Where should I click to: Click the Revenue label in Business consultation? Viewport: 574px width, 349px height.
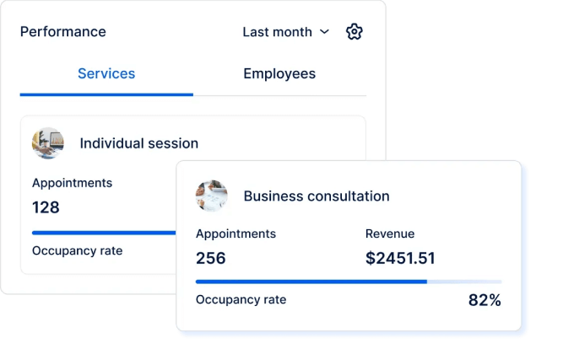[x=390, y=234]
